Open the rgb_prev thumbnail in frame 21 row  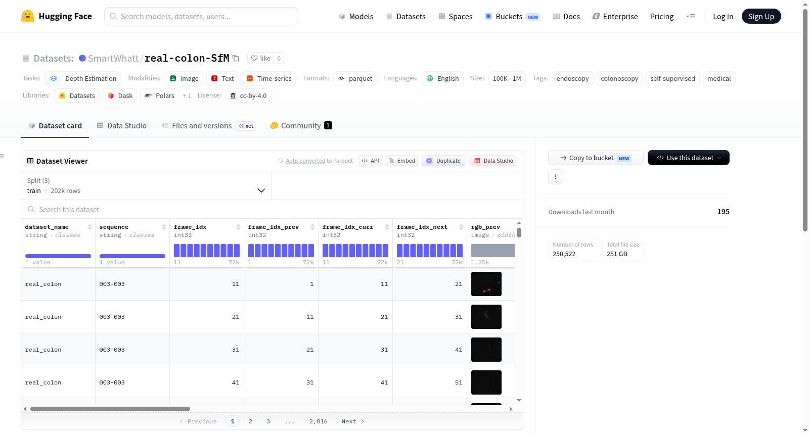pos(486,317)
